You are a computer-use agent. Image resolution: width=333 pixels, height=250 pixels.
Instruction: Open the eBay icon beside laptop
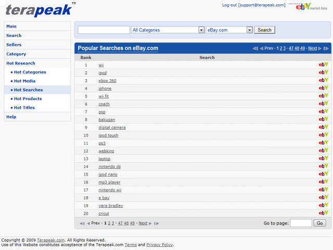[x=324, y=158]
